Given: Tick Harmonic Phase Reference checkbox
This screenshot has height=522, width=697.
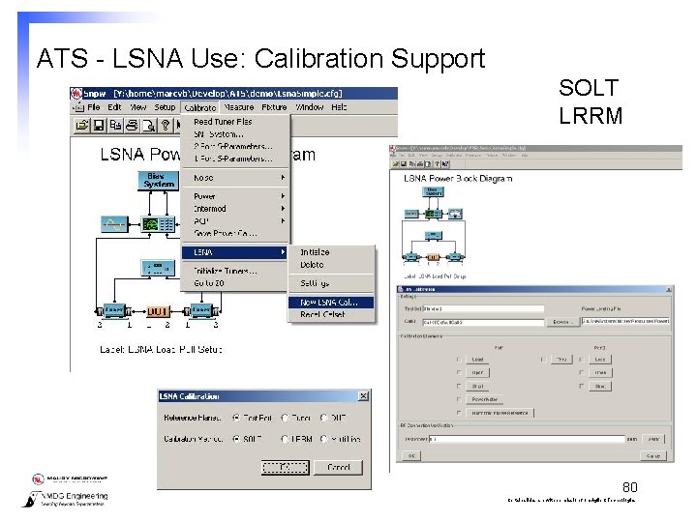Looking at the screenshot, I should click(x=459, y=413).
